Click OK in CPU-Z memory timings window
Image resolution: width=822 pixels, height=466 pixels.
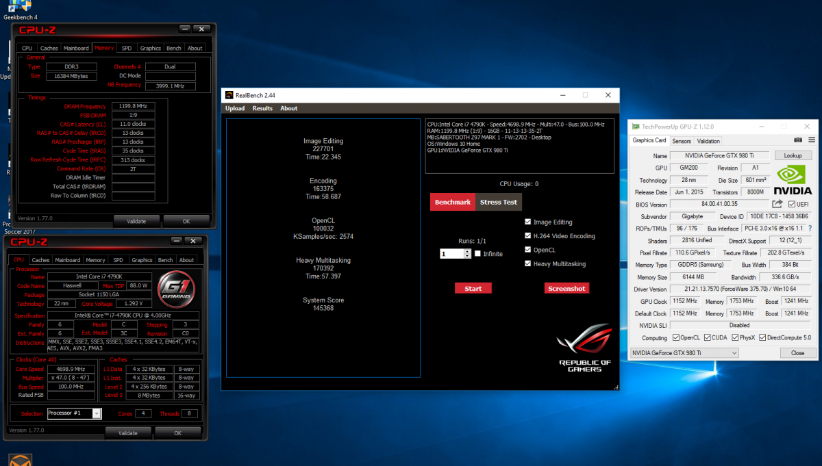click(186, 221)
